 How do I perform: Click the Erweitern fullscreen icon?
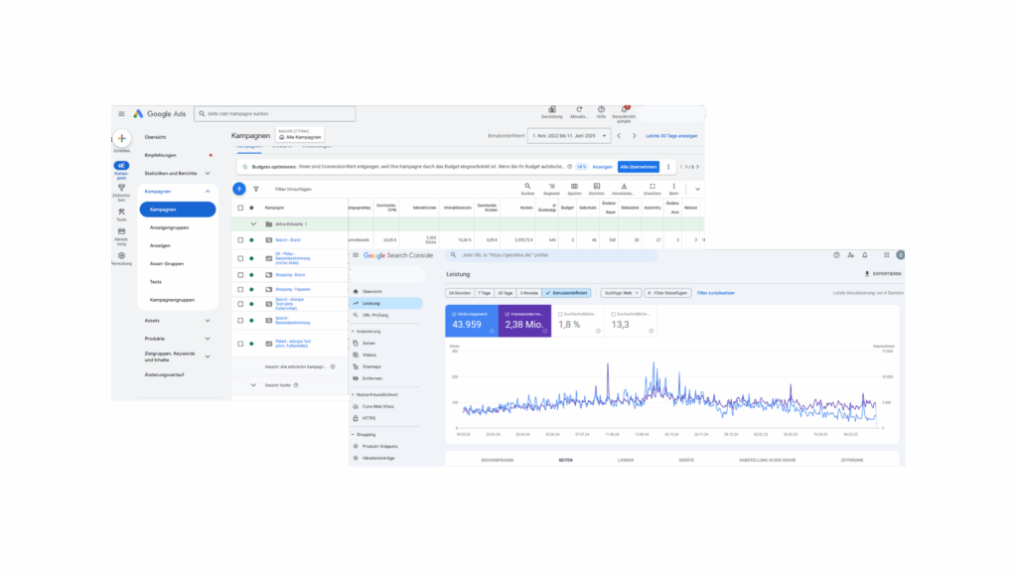coord(653,186)
